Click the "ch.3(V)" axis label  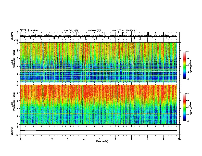click(12, 131)
